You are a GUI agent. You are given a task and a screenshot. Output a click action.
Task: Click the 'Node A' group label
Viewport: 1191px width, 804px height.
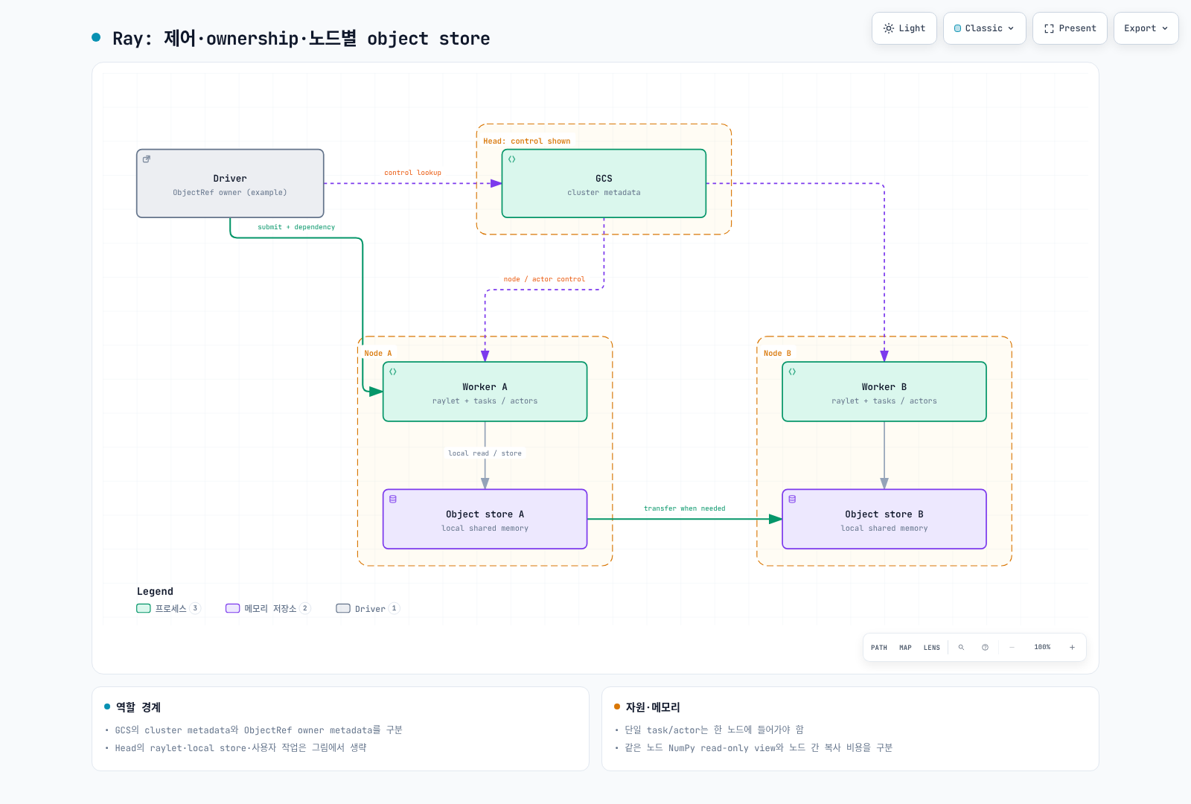pyautogui.click(x=378, y=354)
